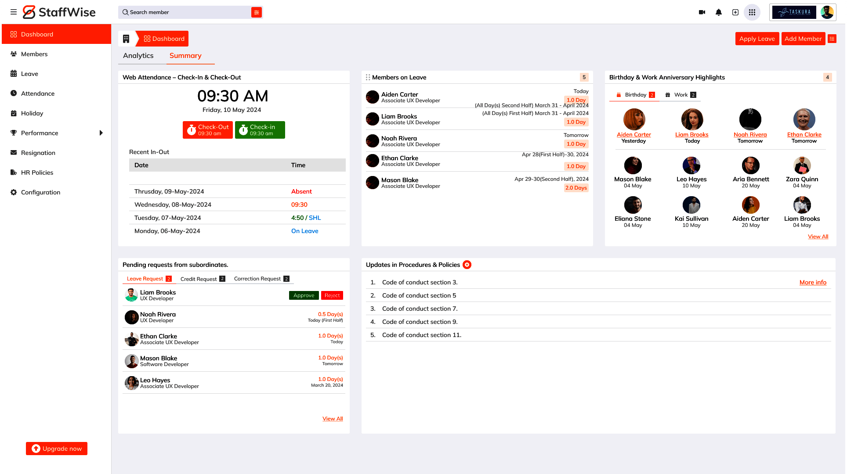Viewport: 847px width, 474px height.
Task: Open the Taskura profile account menu
Action: (x=803, y=12)
